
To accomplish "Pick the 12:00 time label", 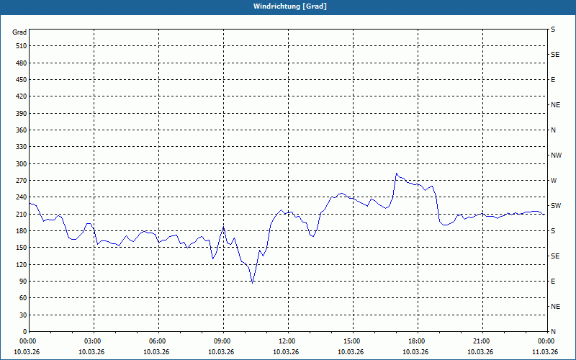I will pyautogui.click(x=287, y=341).
